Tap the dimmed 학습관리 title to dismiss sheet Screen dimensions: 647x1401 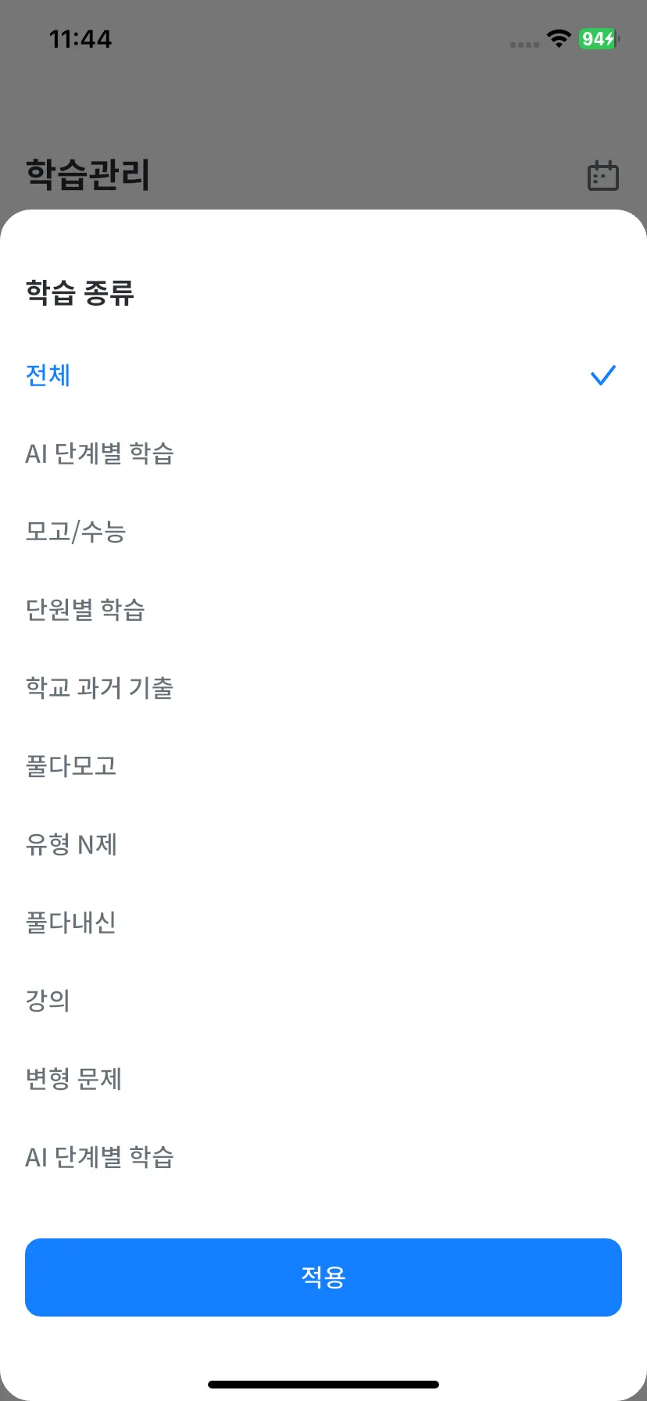[88, 174]
